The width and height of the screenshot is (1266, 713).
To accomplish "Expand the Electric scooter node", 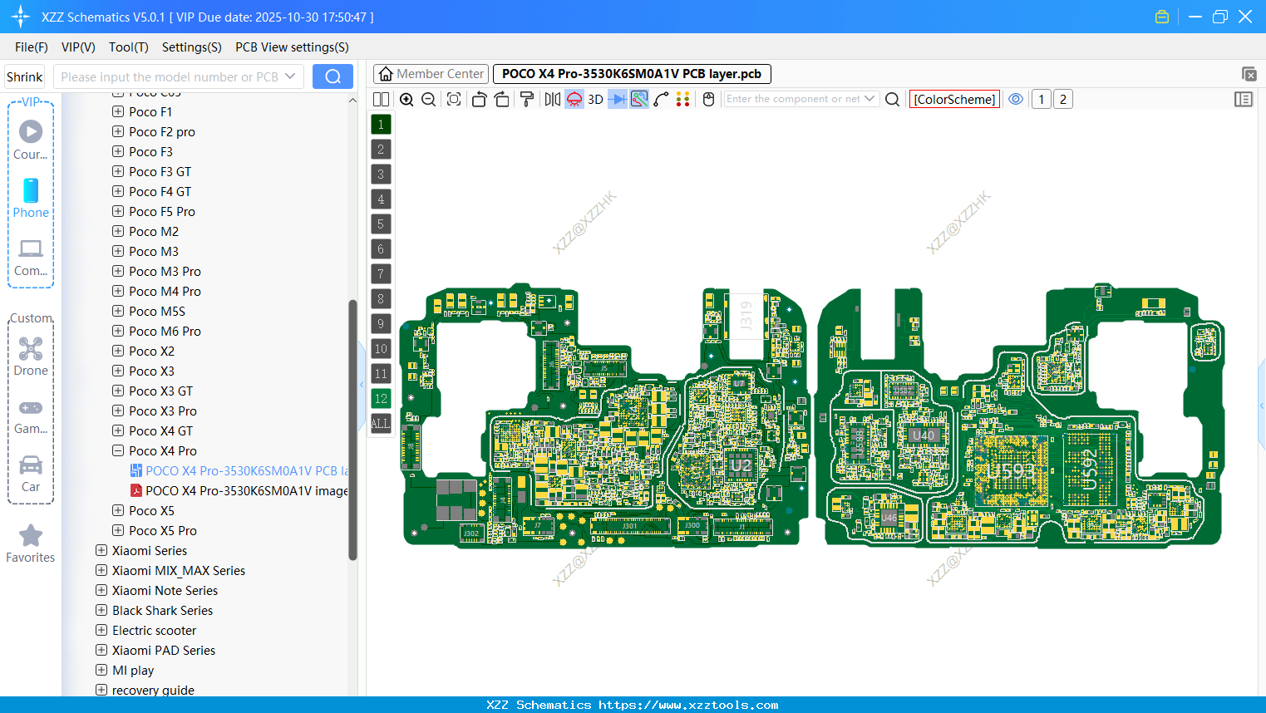I will pos(101,630).
